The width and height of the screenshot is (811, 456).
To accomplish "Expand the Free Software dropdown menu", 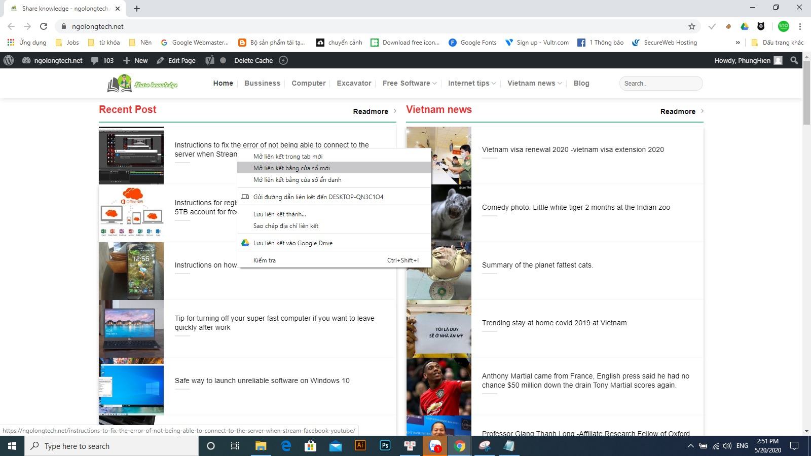I will tap(410, 83).
